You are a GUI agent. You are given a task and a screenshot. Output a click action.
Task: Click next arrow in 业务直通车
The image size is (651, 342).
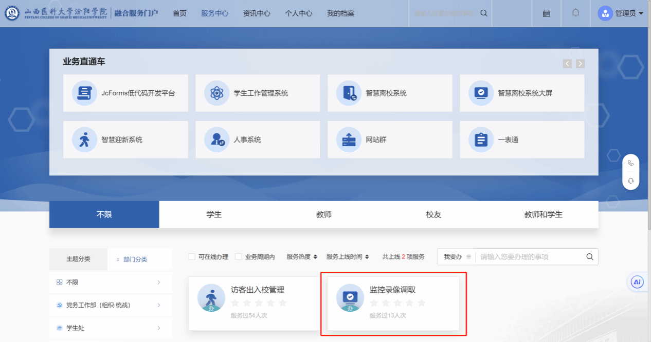click(x=580, y=64)
